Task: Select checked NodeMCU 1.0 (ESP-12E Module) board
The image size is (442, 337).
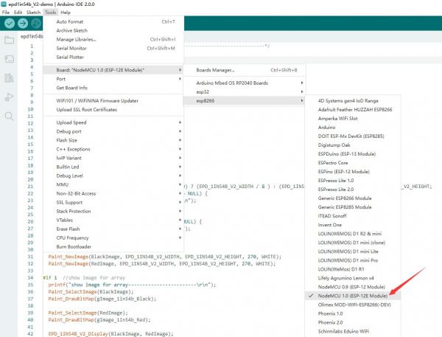Action: click(353, 296)
